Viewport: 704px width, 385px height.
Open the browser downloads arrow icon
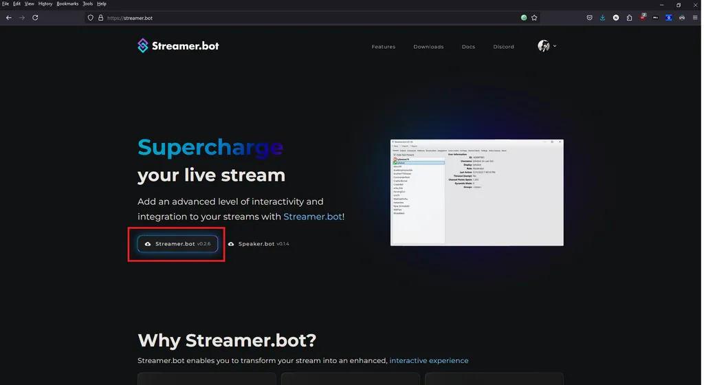pos(602,18)
